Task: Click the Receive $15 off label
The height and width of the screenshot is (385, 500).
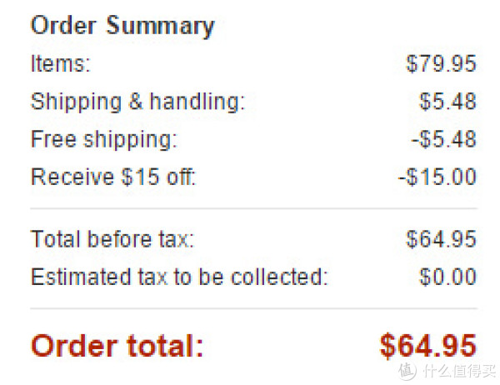Action: coord(113,177)
